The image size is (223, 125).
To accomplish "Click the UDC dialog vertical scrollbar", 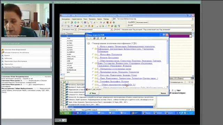I will (167, 64).
